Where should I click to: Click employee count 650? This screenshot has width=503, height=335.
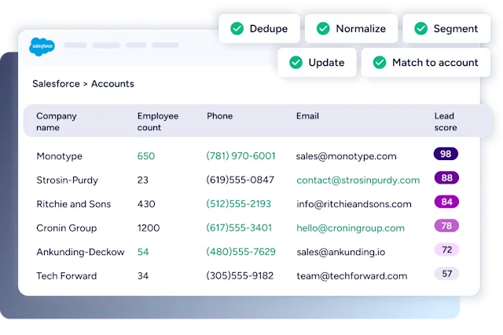click(146, 156)
